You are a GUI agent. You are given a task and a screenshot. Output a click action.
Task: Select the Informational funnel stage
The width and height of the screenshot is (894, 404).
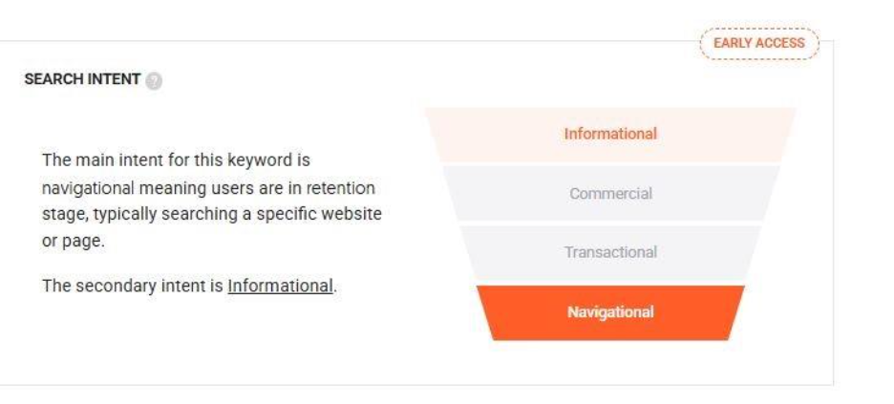[x=610, y=134]
